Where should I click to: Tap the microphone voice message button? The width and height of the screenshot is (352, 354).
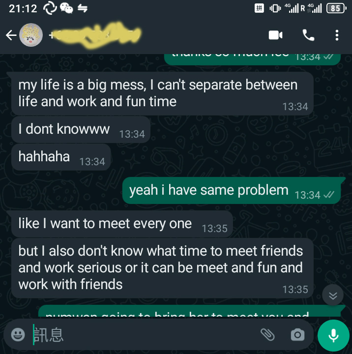[333, 335]
